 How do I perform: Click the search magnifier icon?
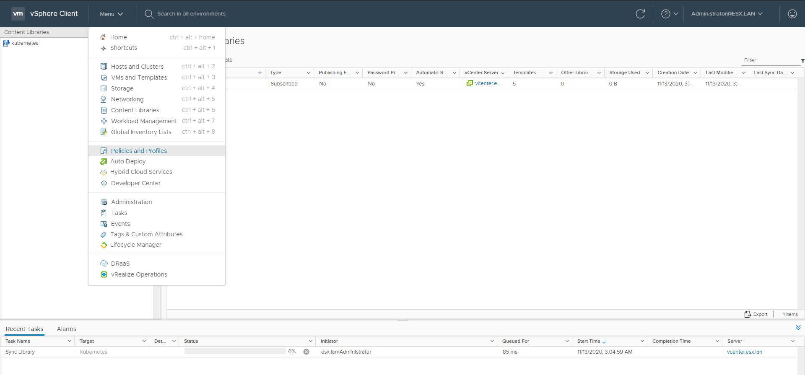(148, 14)
